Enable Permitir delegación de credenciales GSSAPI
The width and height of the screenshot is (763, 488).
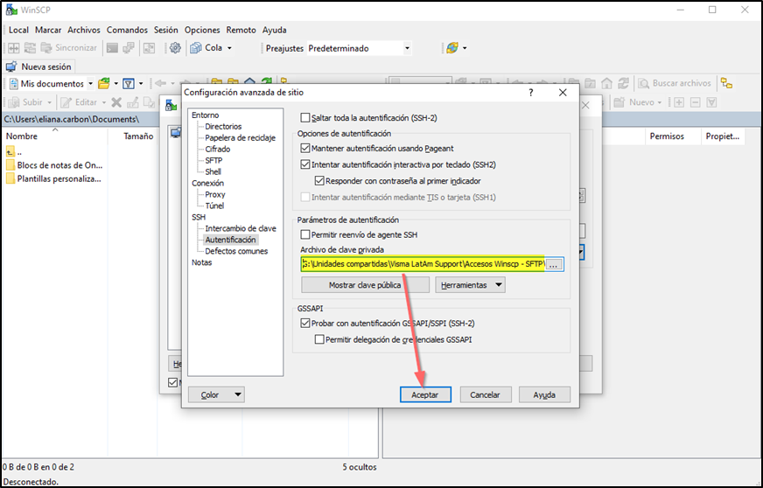coord(319,339)
